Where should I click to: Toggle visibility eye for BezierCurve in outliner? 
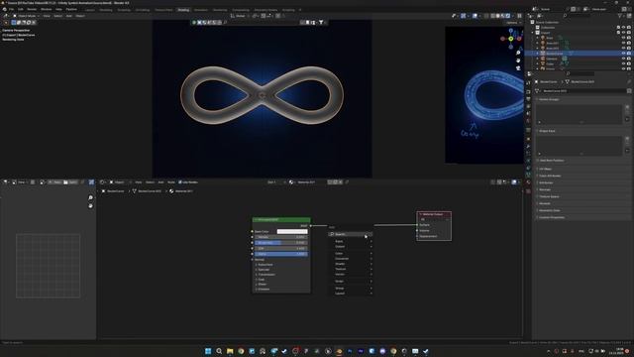tap(623, 54)
